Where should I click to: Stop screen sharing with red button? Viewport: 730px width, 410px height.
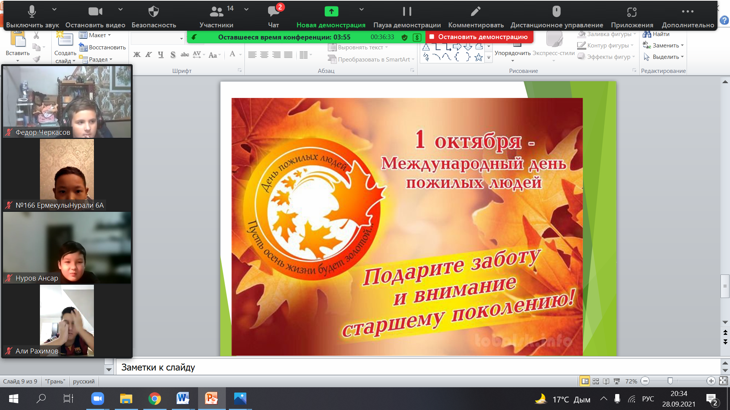pos(479,37)
